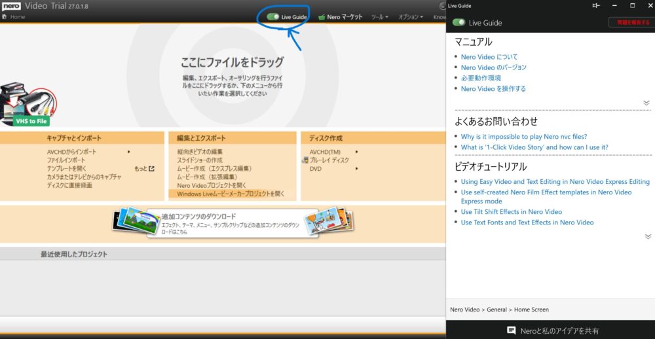The width and height of the screenshot is (655, 339).
Task: Expand AVCHDからインポート submenu arrow
Action: 129,152
